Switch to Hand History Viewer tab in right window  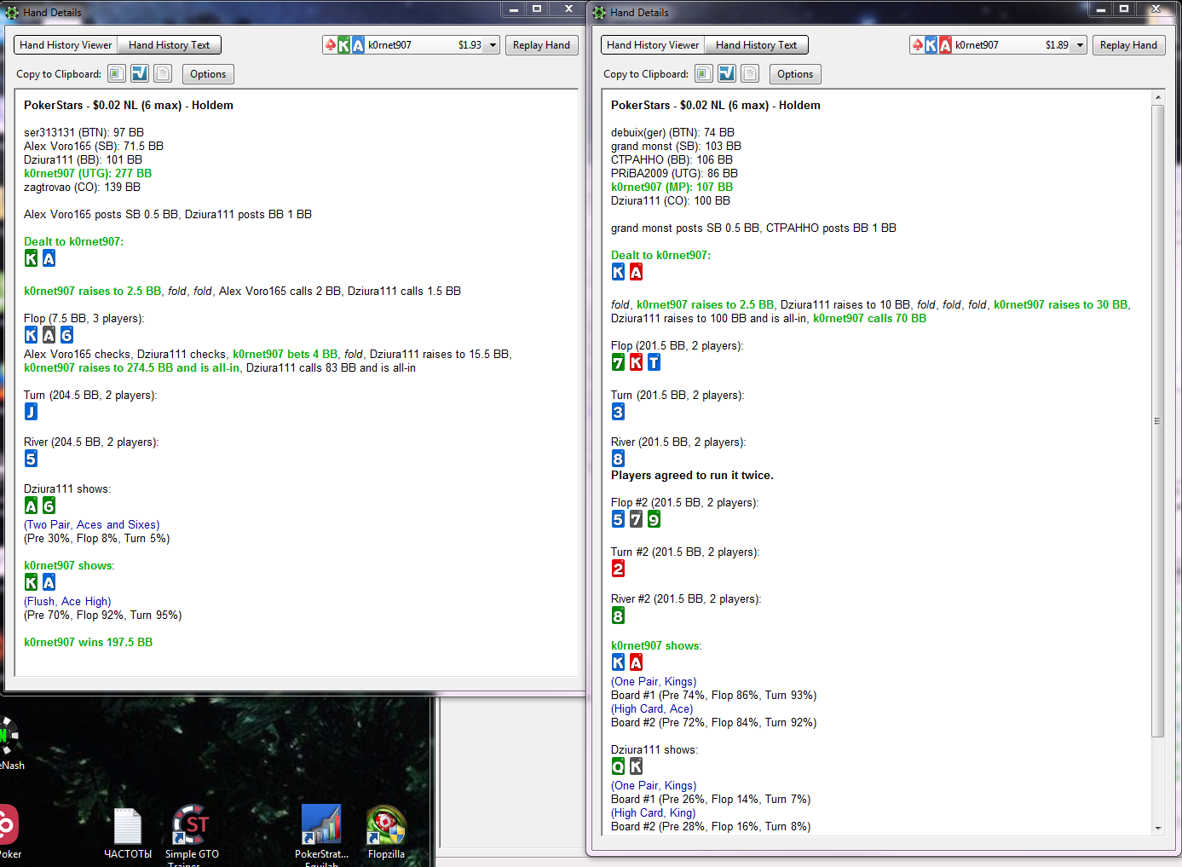[x=653, y=45]
